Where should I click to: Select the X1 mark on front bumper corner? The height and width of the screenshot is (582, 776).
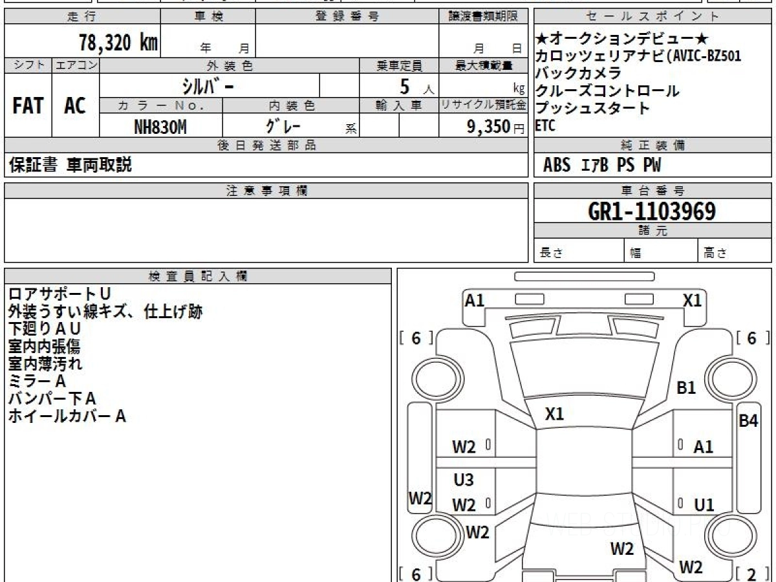[693, 300]
